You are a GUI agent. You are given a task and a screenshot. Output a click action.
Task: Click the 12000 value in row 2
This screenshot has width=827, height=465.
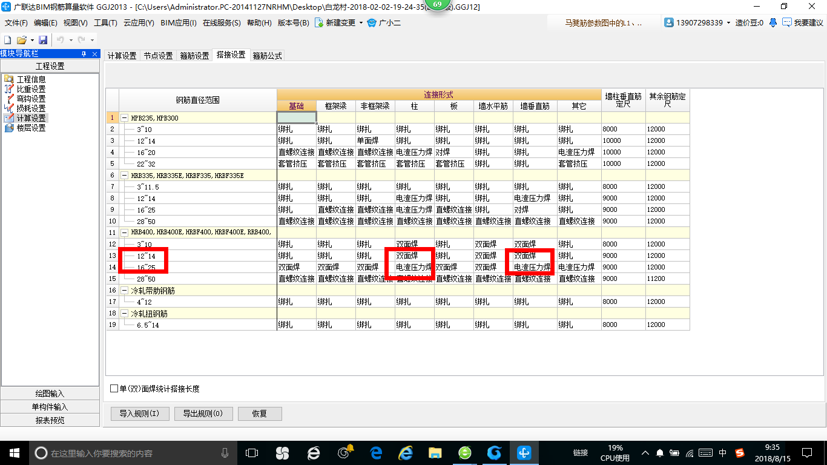coord(668,129)
